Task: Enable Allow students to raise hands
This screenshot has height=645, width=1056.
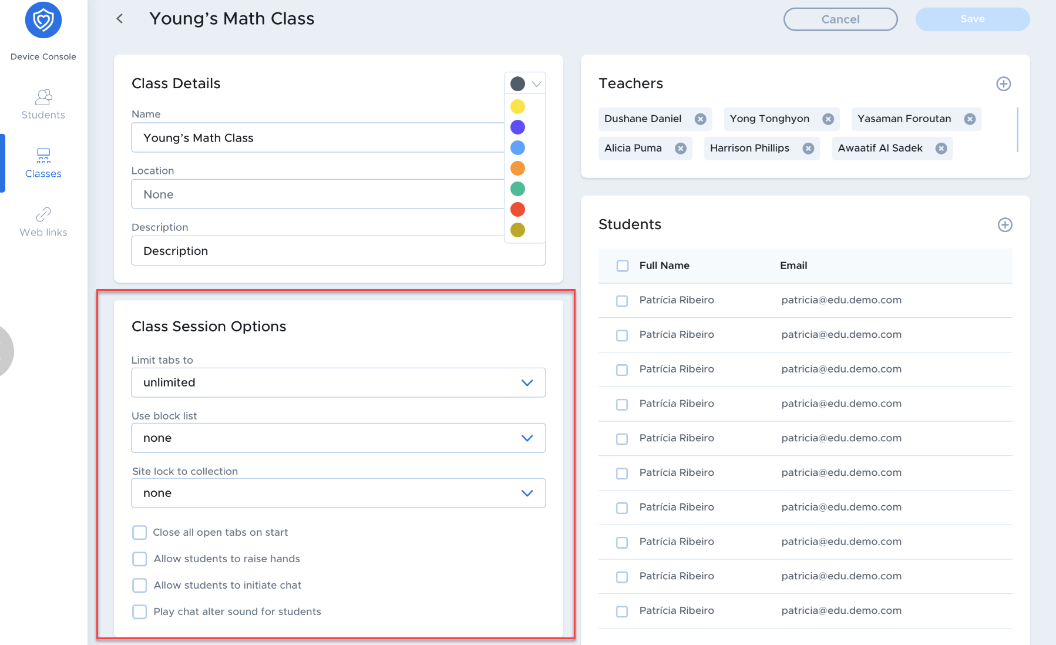Action: tap(139, 559)
